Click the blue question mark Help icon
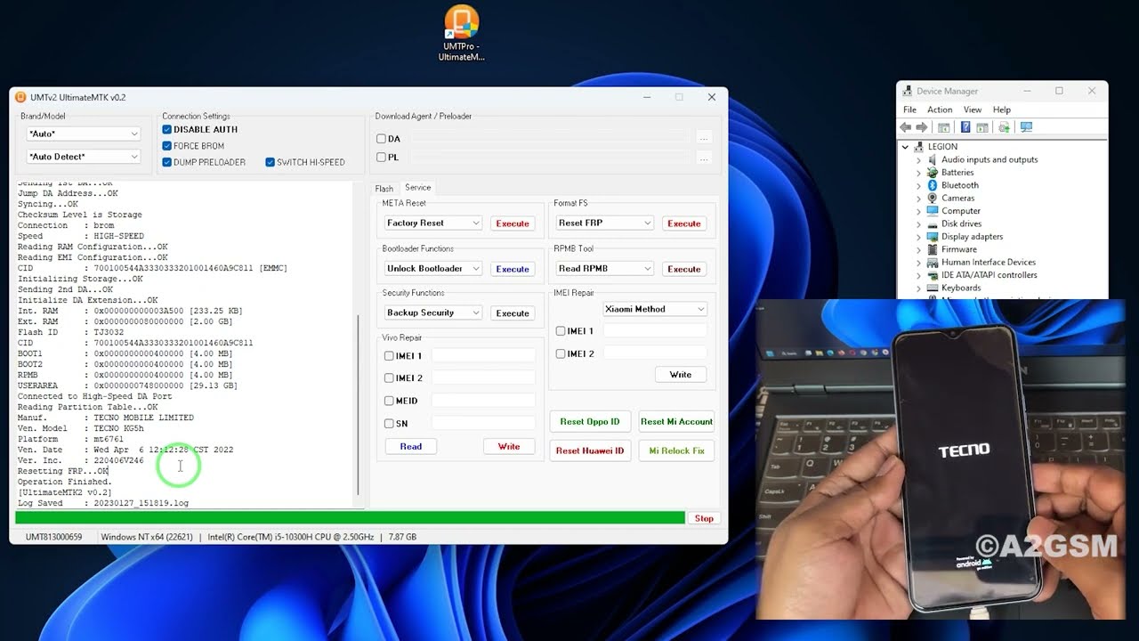This screenshot has width=1139, height=641. [x=965, y=127]
